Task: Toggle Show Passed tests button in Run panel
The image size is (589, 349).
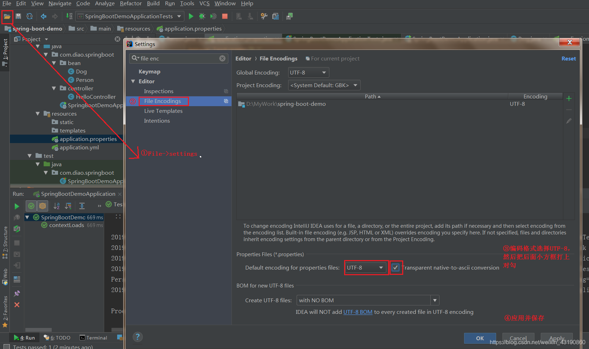Action: point(31,206)
